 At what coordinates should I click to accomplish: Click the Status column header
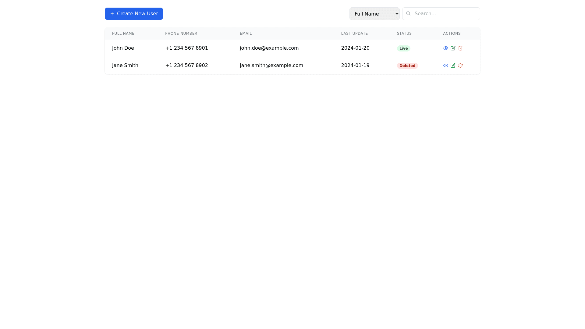click(x=404, y=34)
